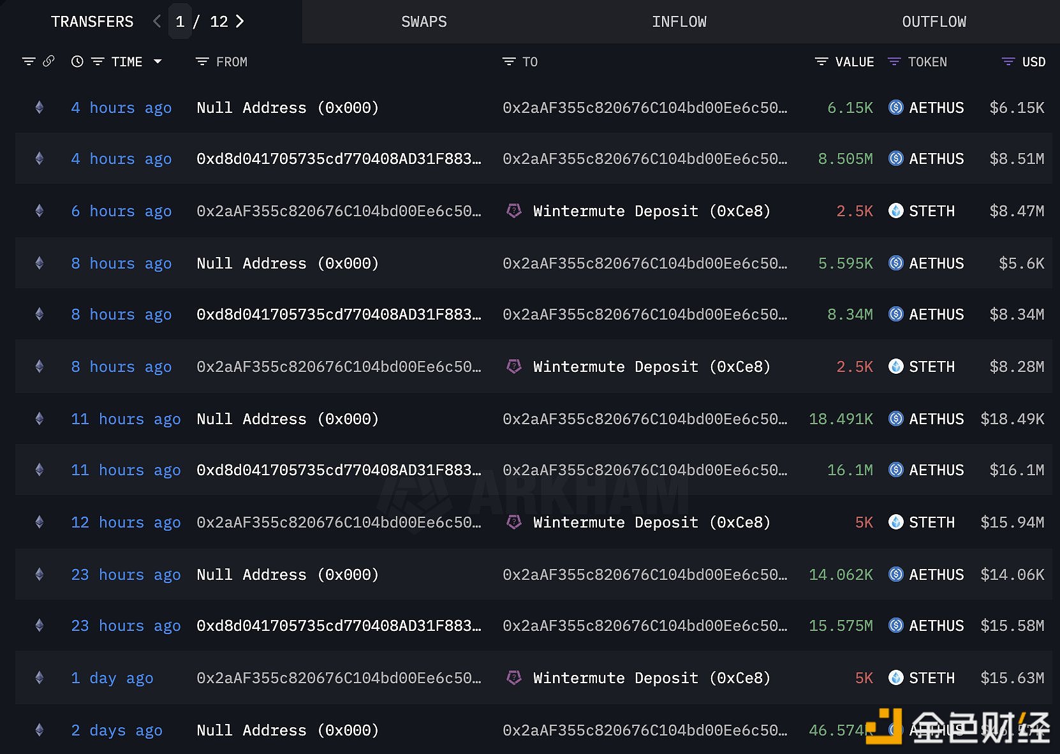
Task: Open the OUTFLOW tab
Action: [934, 22]
